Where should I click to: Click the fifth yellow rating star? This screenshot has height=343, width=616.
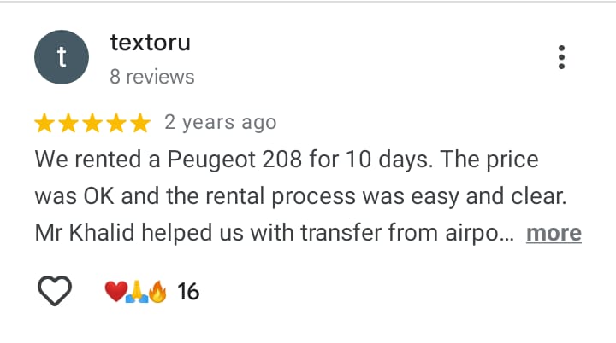pyautogui.click(x=140, y=123)
